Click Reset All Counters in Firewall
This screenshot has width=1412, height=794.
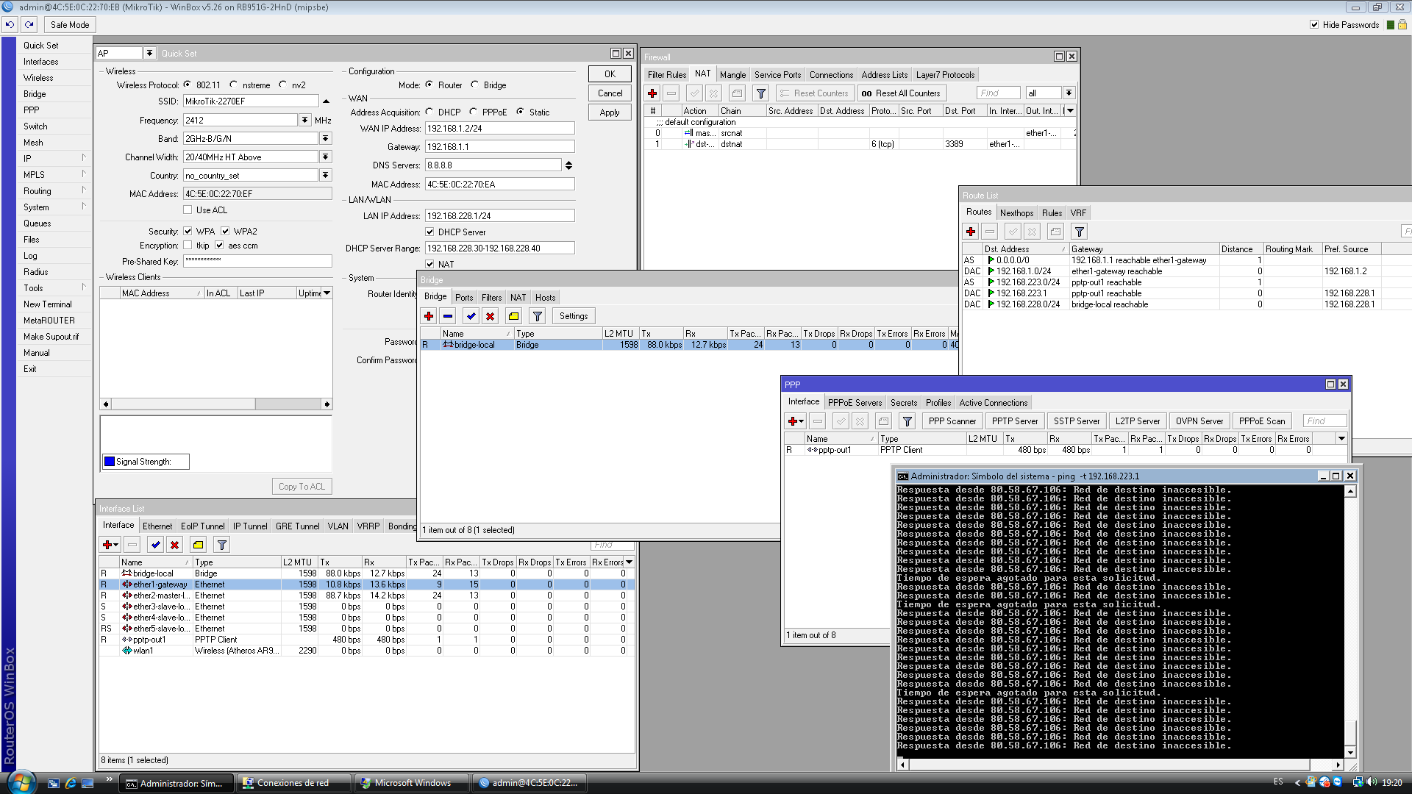point(901,93)
